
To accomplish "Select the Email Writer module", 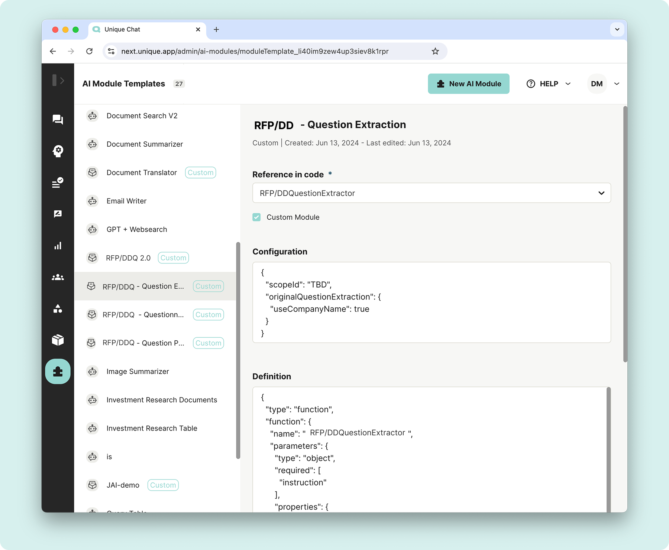I will tap(126, 201).
